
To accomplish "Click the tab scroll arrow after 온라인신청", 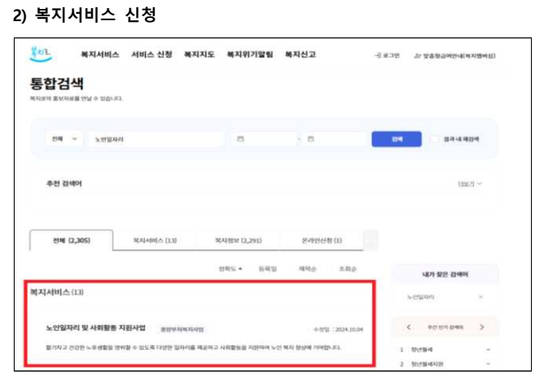I will [x=371, y=240].
